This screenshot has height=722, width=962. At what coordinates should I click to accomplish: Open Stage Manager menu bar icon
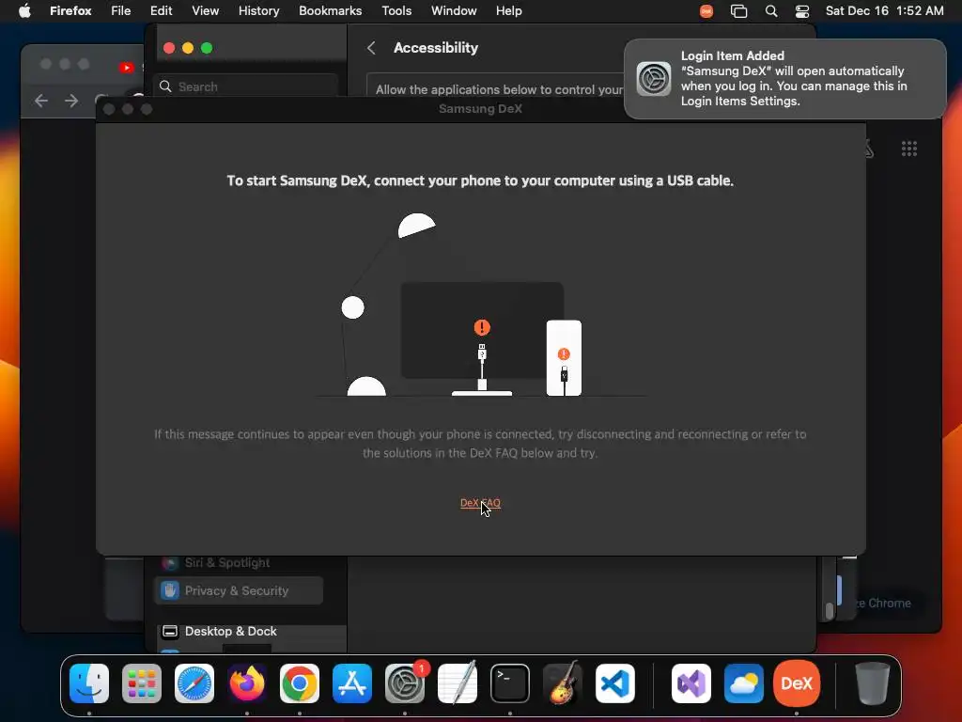coord(738,10)
